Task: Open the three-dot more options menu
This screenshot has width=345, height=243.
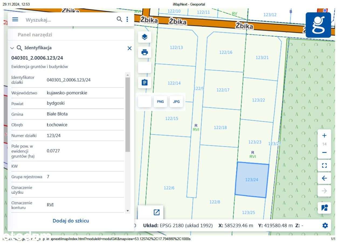Action: click(127, 19)
